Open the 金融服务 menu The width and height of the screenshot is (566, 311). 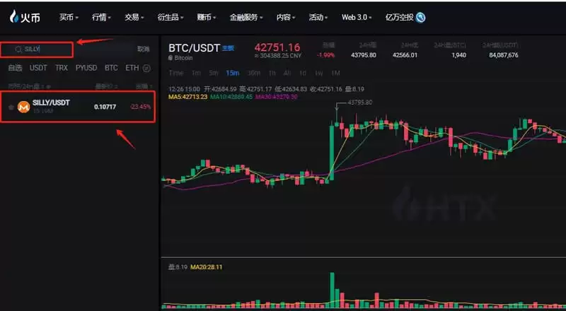pyautogui.click(x=246, y=18)
